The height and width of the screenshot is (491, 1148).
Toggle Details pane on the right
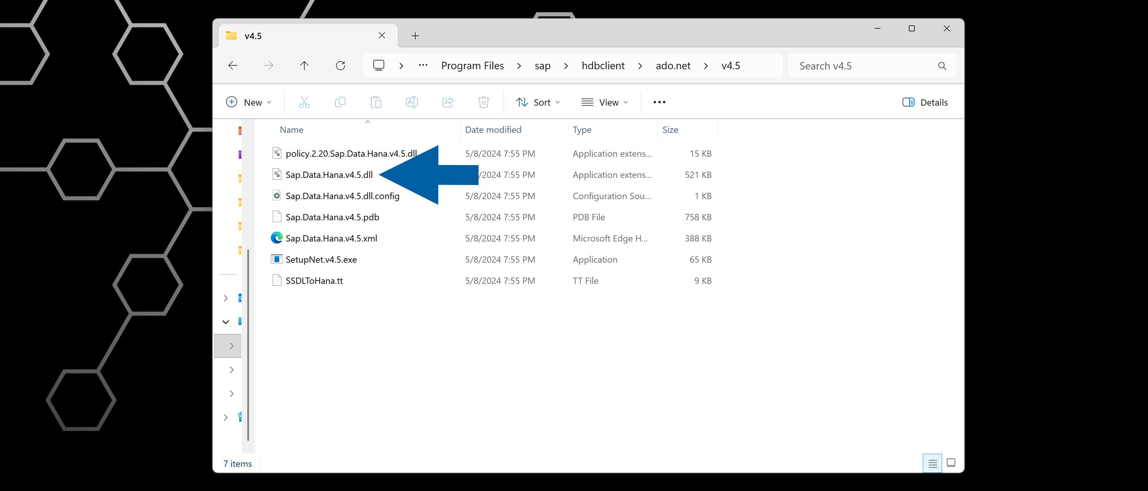click(x=925, y=102)
